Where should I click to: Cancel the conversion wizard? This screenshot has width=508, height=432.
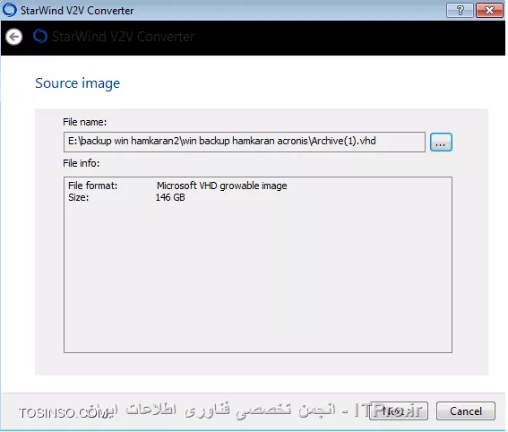466,410
